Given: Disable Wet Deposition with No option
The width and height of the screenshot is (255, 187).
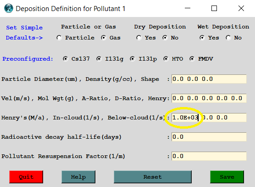Looking at the screenshot, I should coord(228,38).
